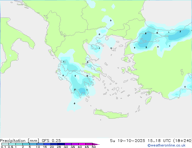Click the '35' legend scale number
Image resolution: width=192 pixels, height=148 pixels.
point(73,147)
